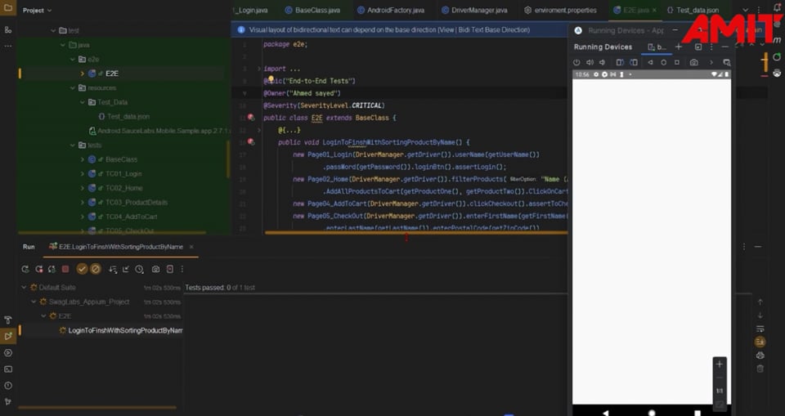Open Test History clock icon
The height and width of the screenshot is (416, 785).
pyautogui.click(x=139, y=270)
